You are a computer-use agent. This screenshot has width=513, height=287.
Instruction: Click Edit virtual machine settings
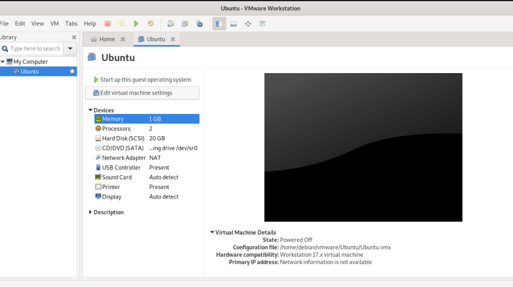pyautogui.click(x=142, y=93)
